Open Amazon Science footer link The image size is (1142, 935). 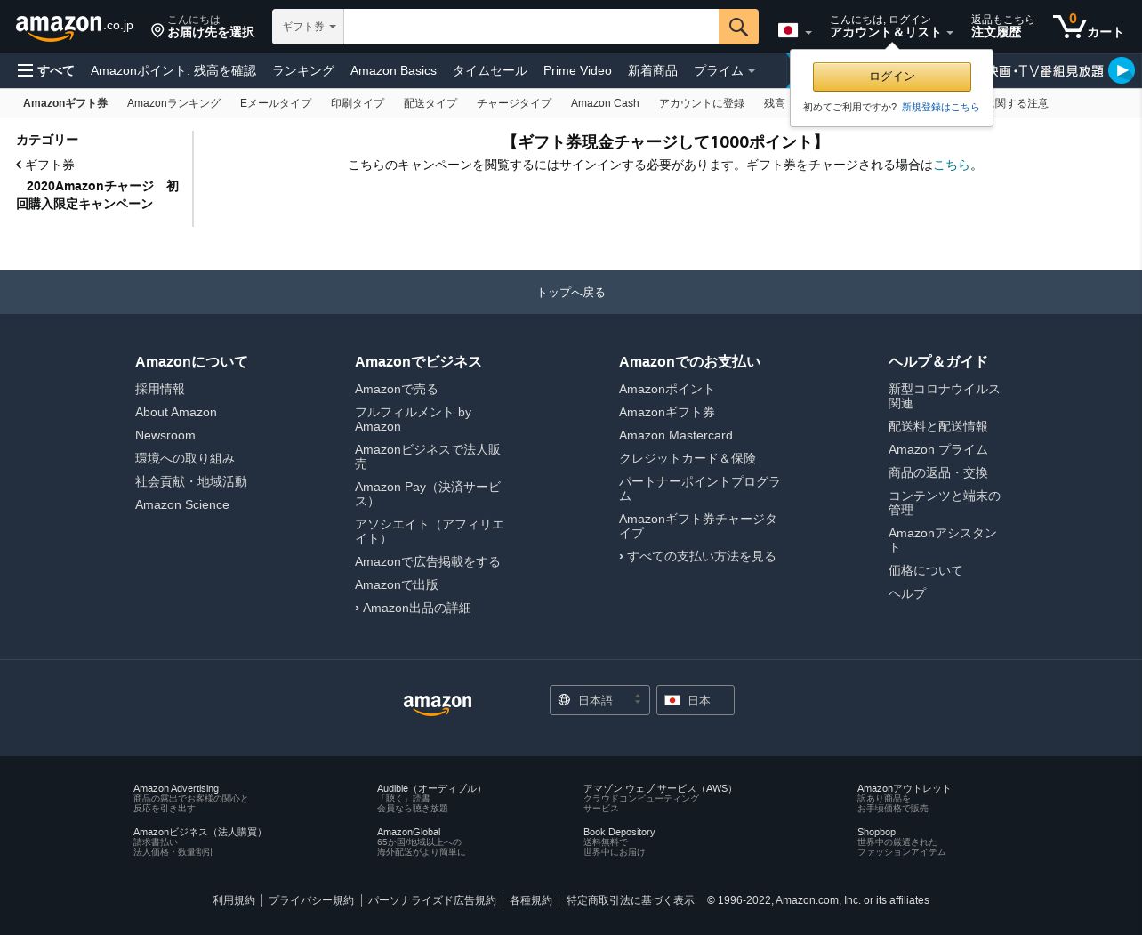tap(182, 504)
